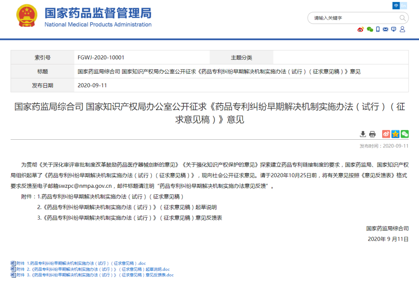
Task: Select publish date 2020-09-11 in table
Action: tap(92, 85)
